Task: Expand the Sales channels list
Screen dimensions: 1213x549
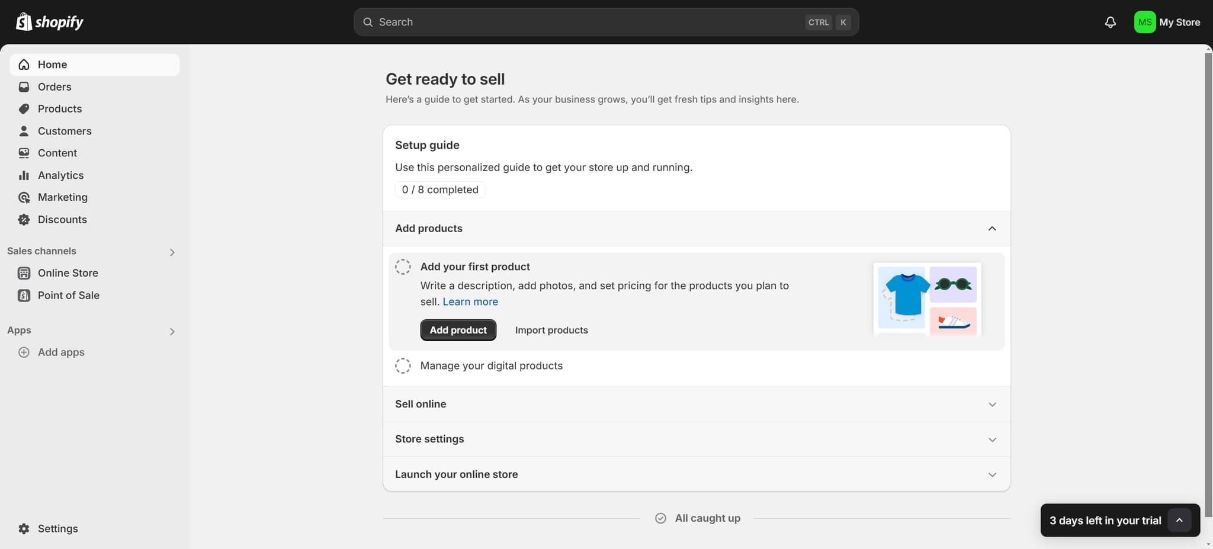Action: 171,252
